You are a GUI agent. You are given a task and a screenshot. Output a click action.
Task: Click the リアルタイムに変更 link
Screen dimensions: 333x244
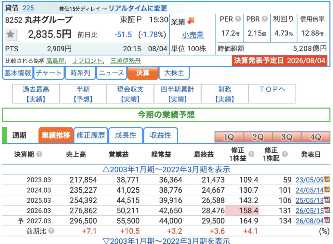(138, 8)
